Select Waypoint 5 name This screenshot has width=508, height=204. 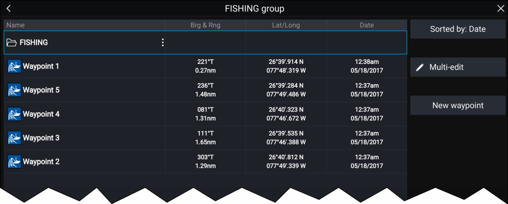[41, 90]
